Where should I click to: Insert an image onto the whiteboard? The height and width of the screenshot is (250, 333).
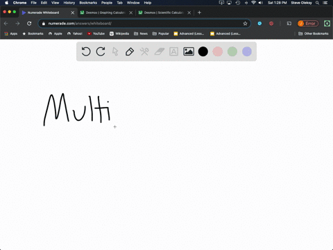tap(189, 51)
